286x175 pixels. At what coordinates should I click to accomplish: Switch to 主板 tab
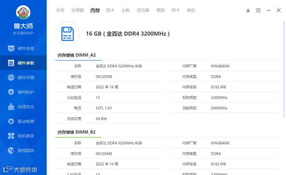click(125, 10)
